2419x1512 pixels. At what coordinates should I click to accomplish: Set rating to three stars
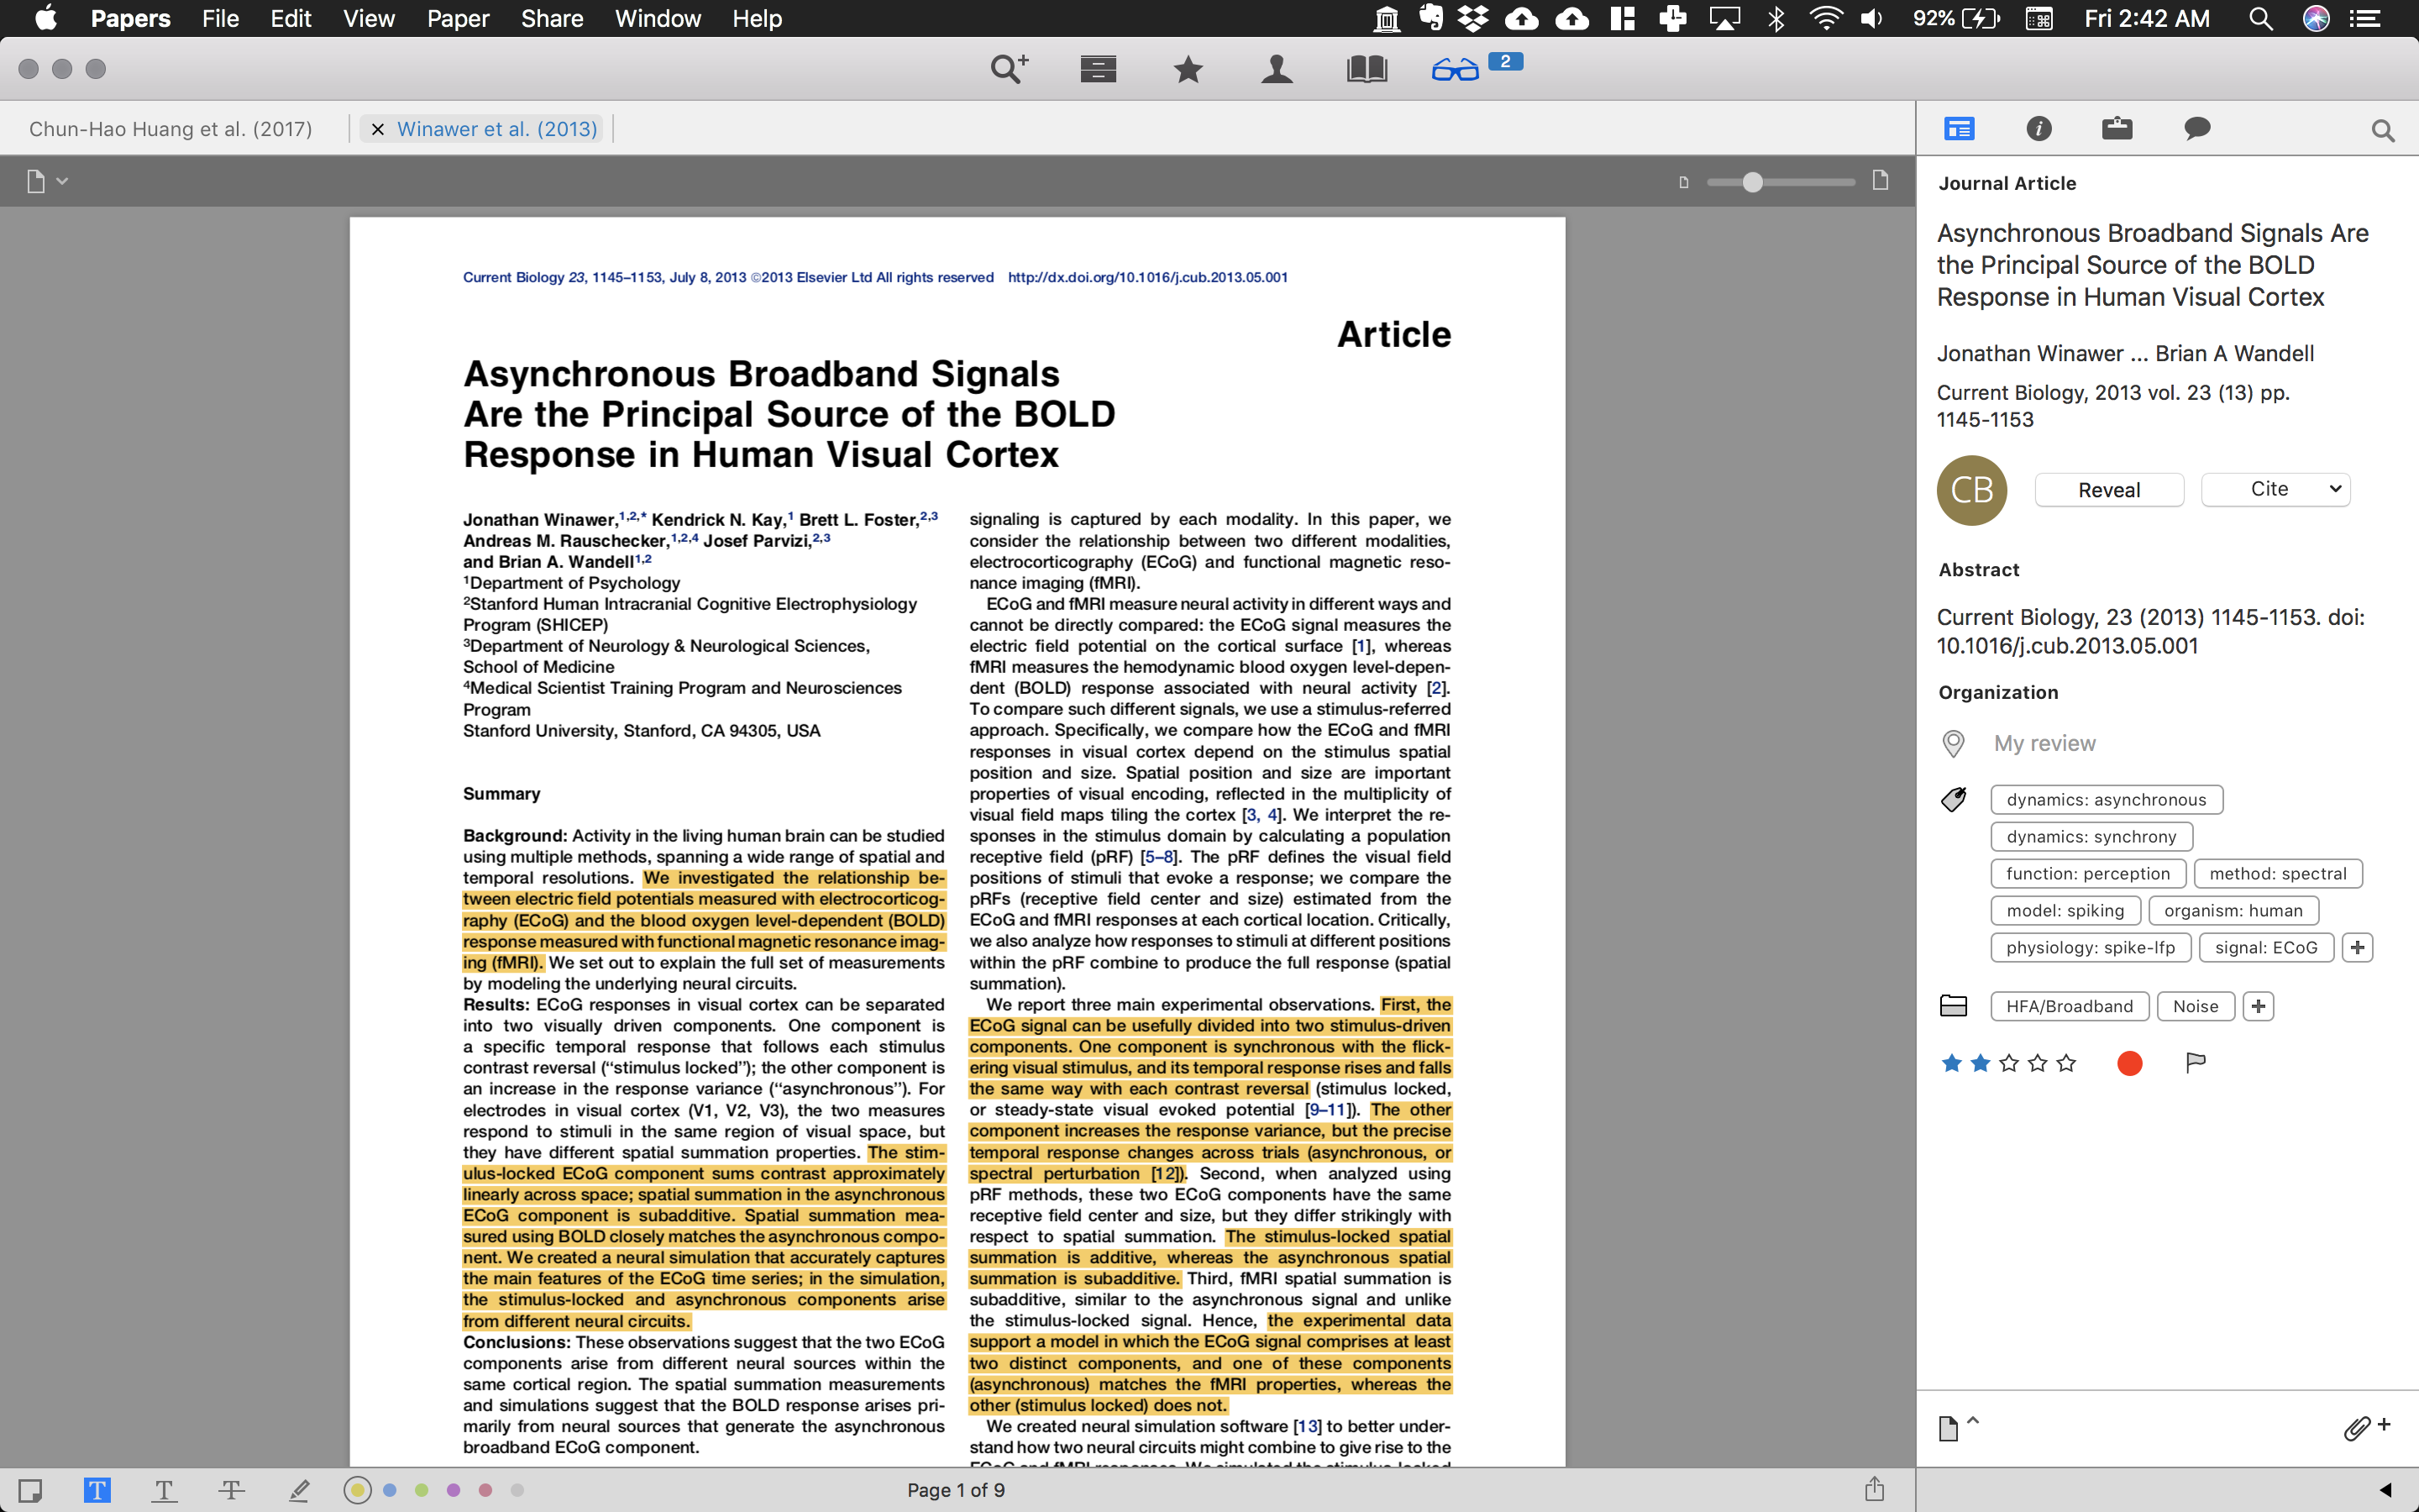[x=2009, y=1062]
